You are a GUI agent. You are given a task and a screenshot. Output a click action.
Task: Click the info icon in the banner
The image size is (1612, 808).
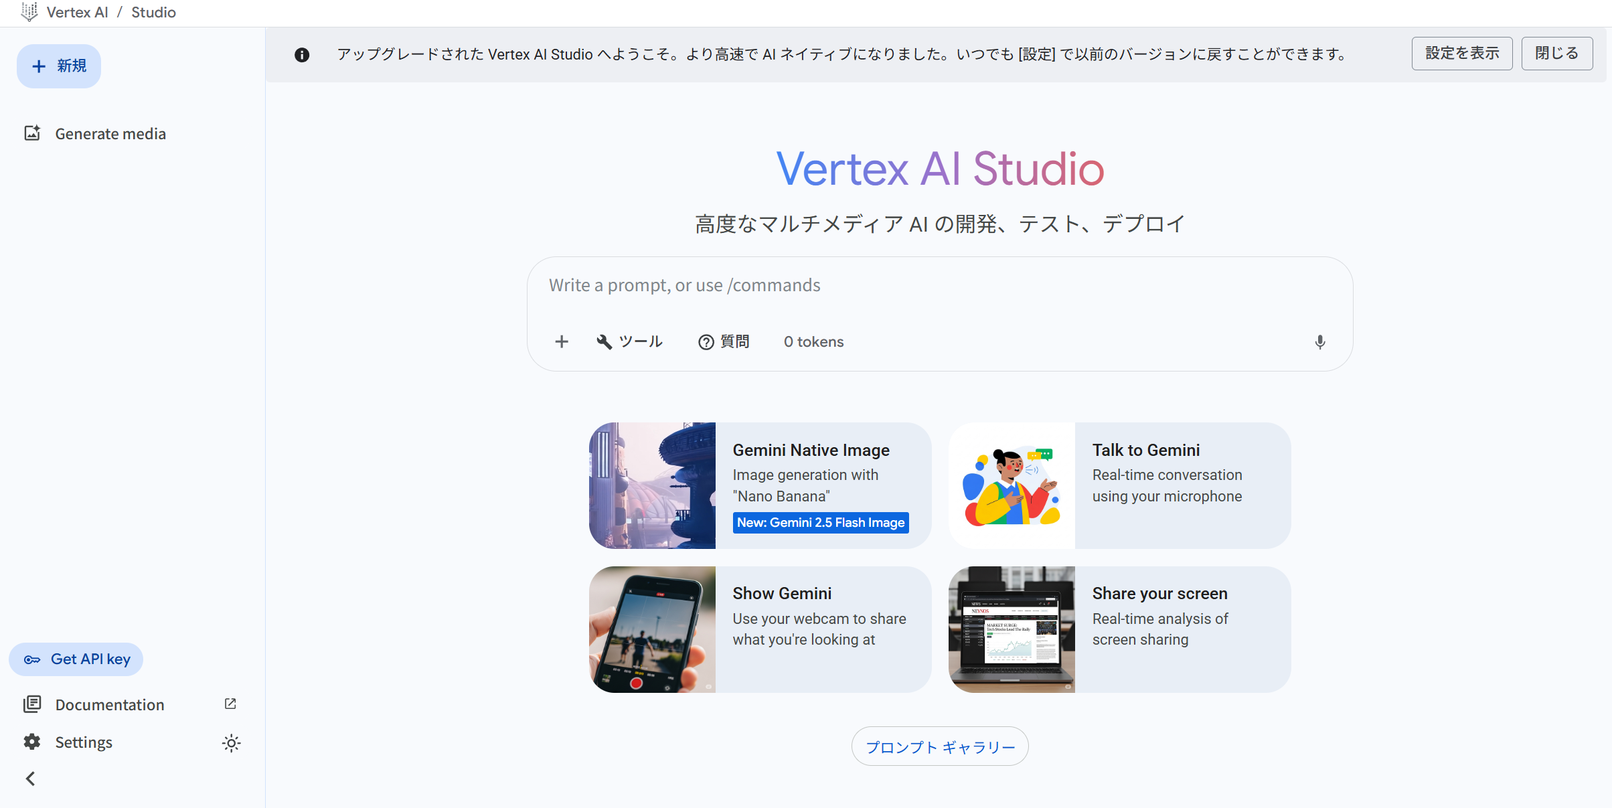click(302, 55)
